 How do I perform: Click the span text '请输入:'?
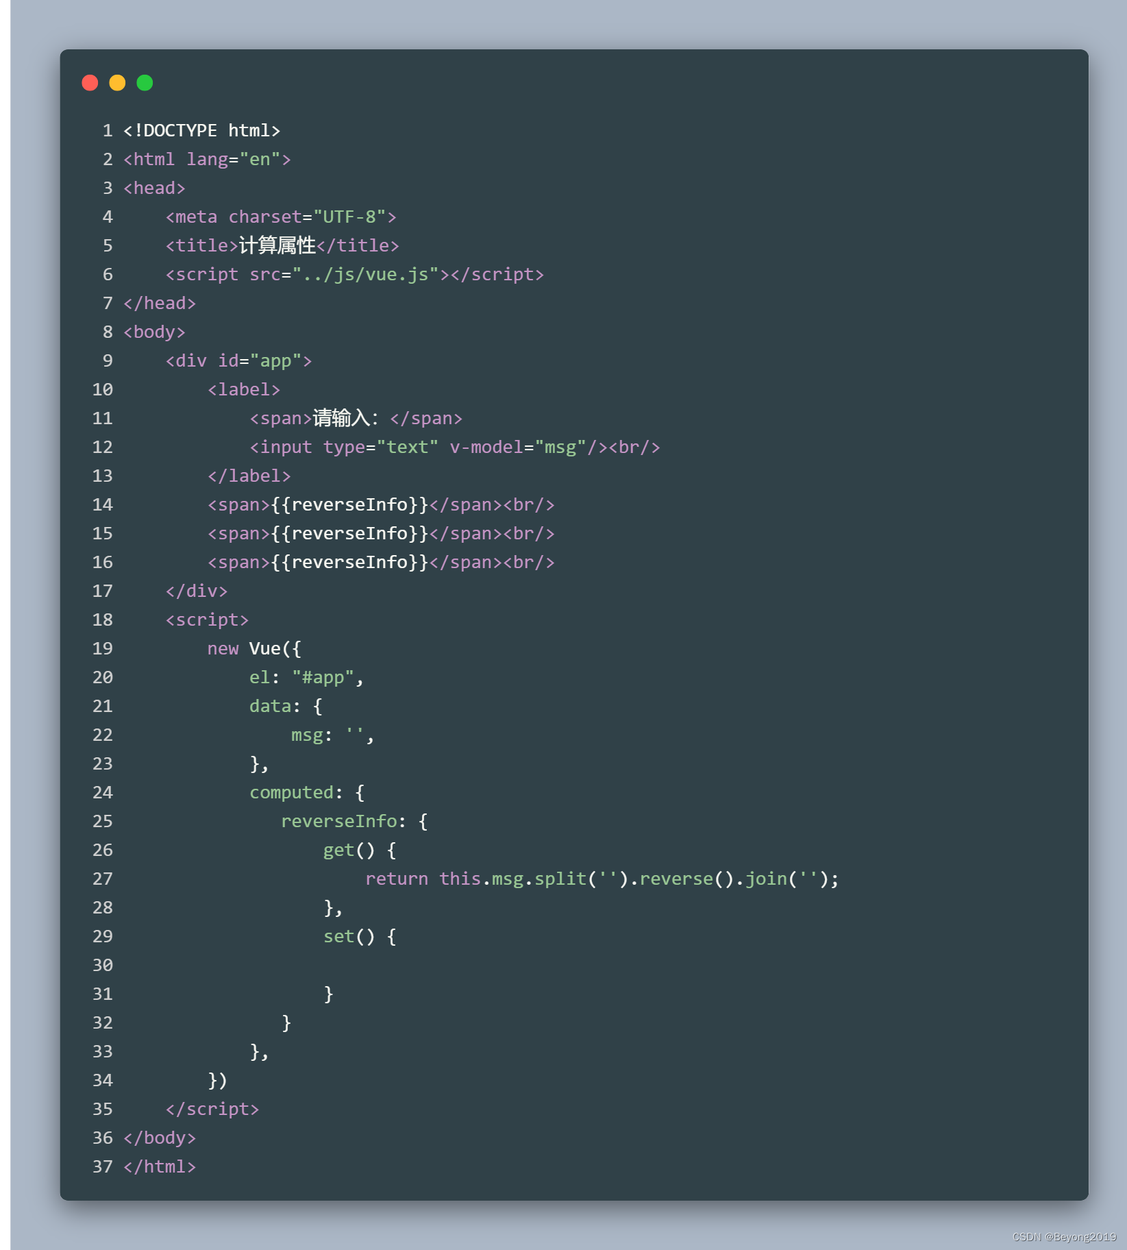(x=346, y=419)
